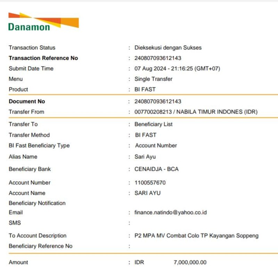
Task: Select the 'Email' field label
Action: 16,213
